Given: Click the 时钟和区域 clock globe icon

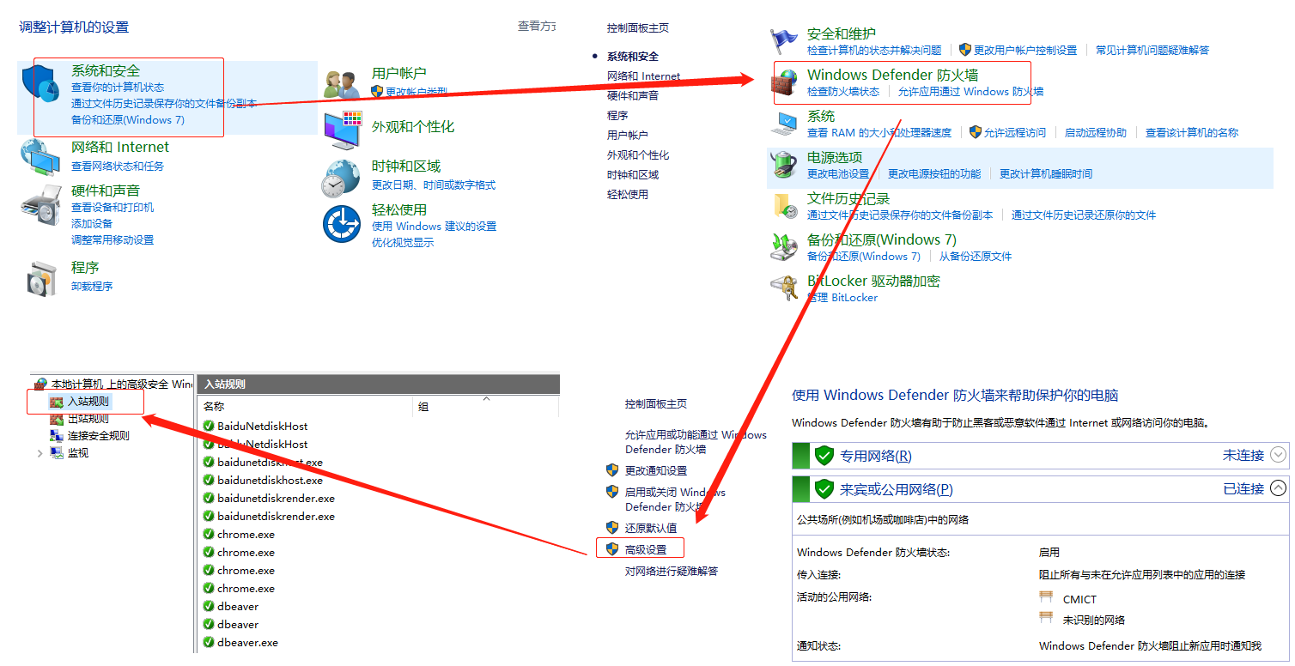Looking at the screenshot, I should 342,178.
